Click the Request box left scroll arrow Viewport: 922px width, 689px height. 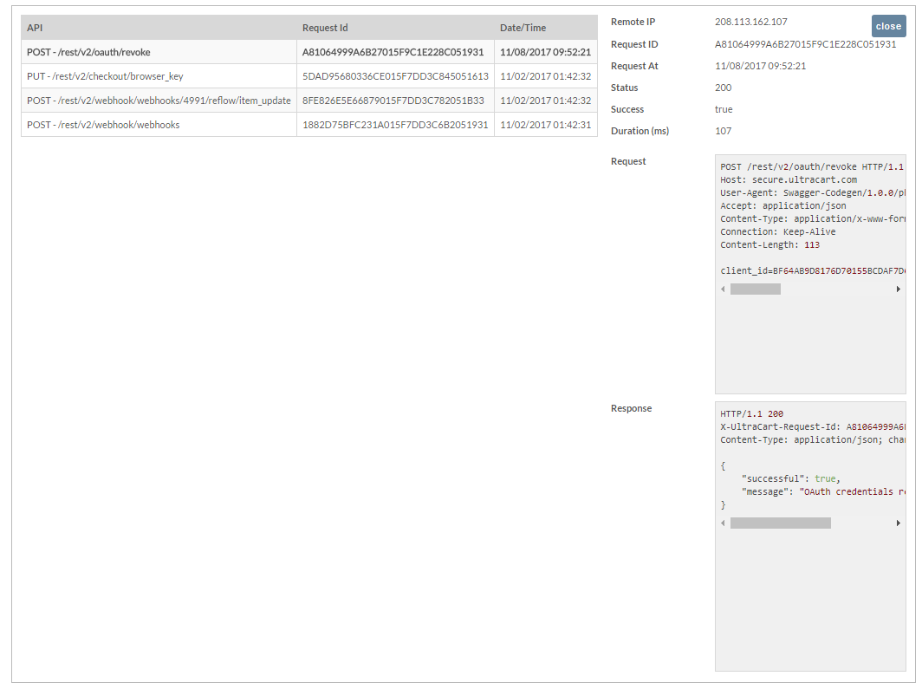723,289
